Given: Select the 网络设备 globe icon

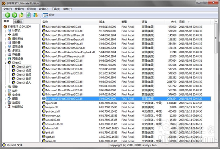Looking at the screenshot, I should point(10,58).
